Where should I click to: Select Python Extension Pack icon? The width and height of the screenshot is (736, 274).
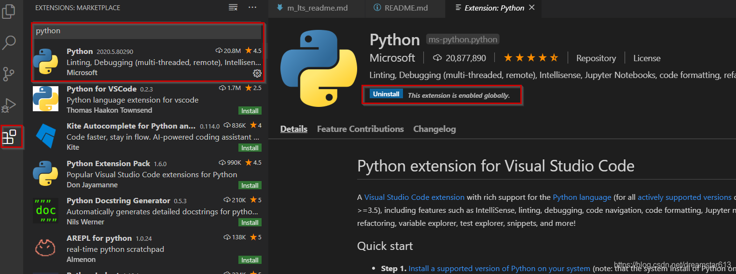(45, 173)
